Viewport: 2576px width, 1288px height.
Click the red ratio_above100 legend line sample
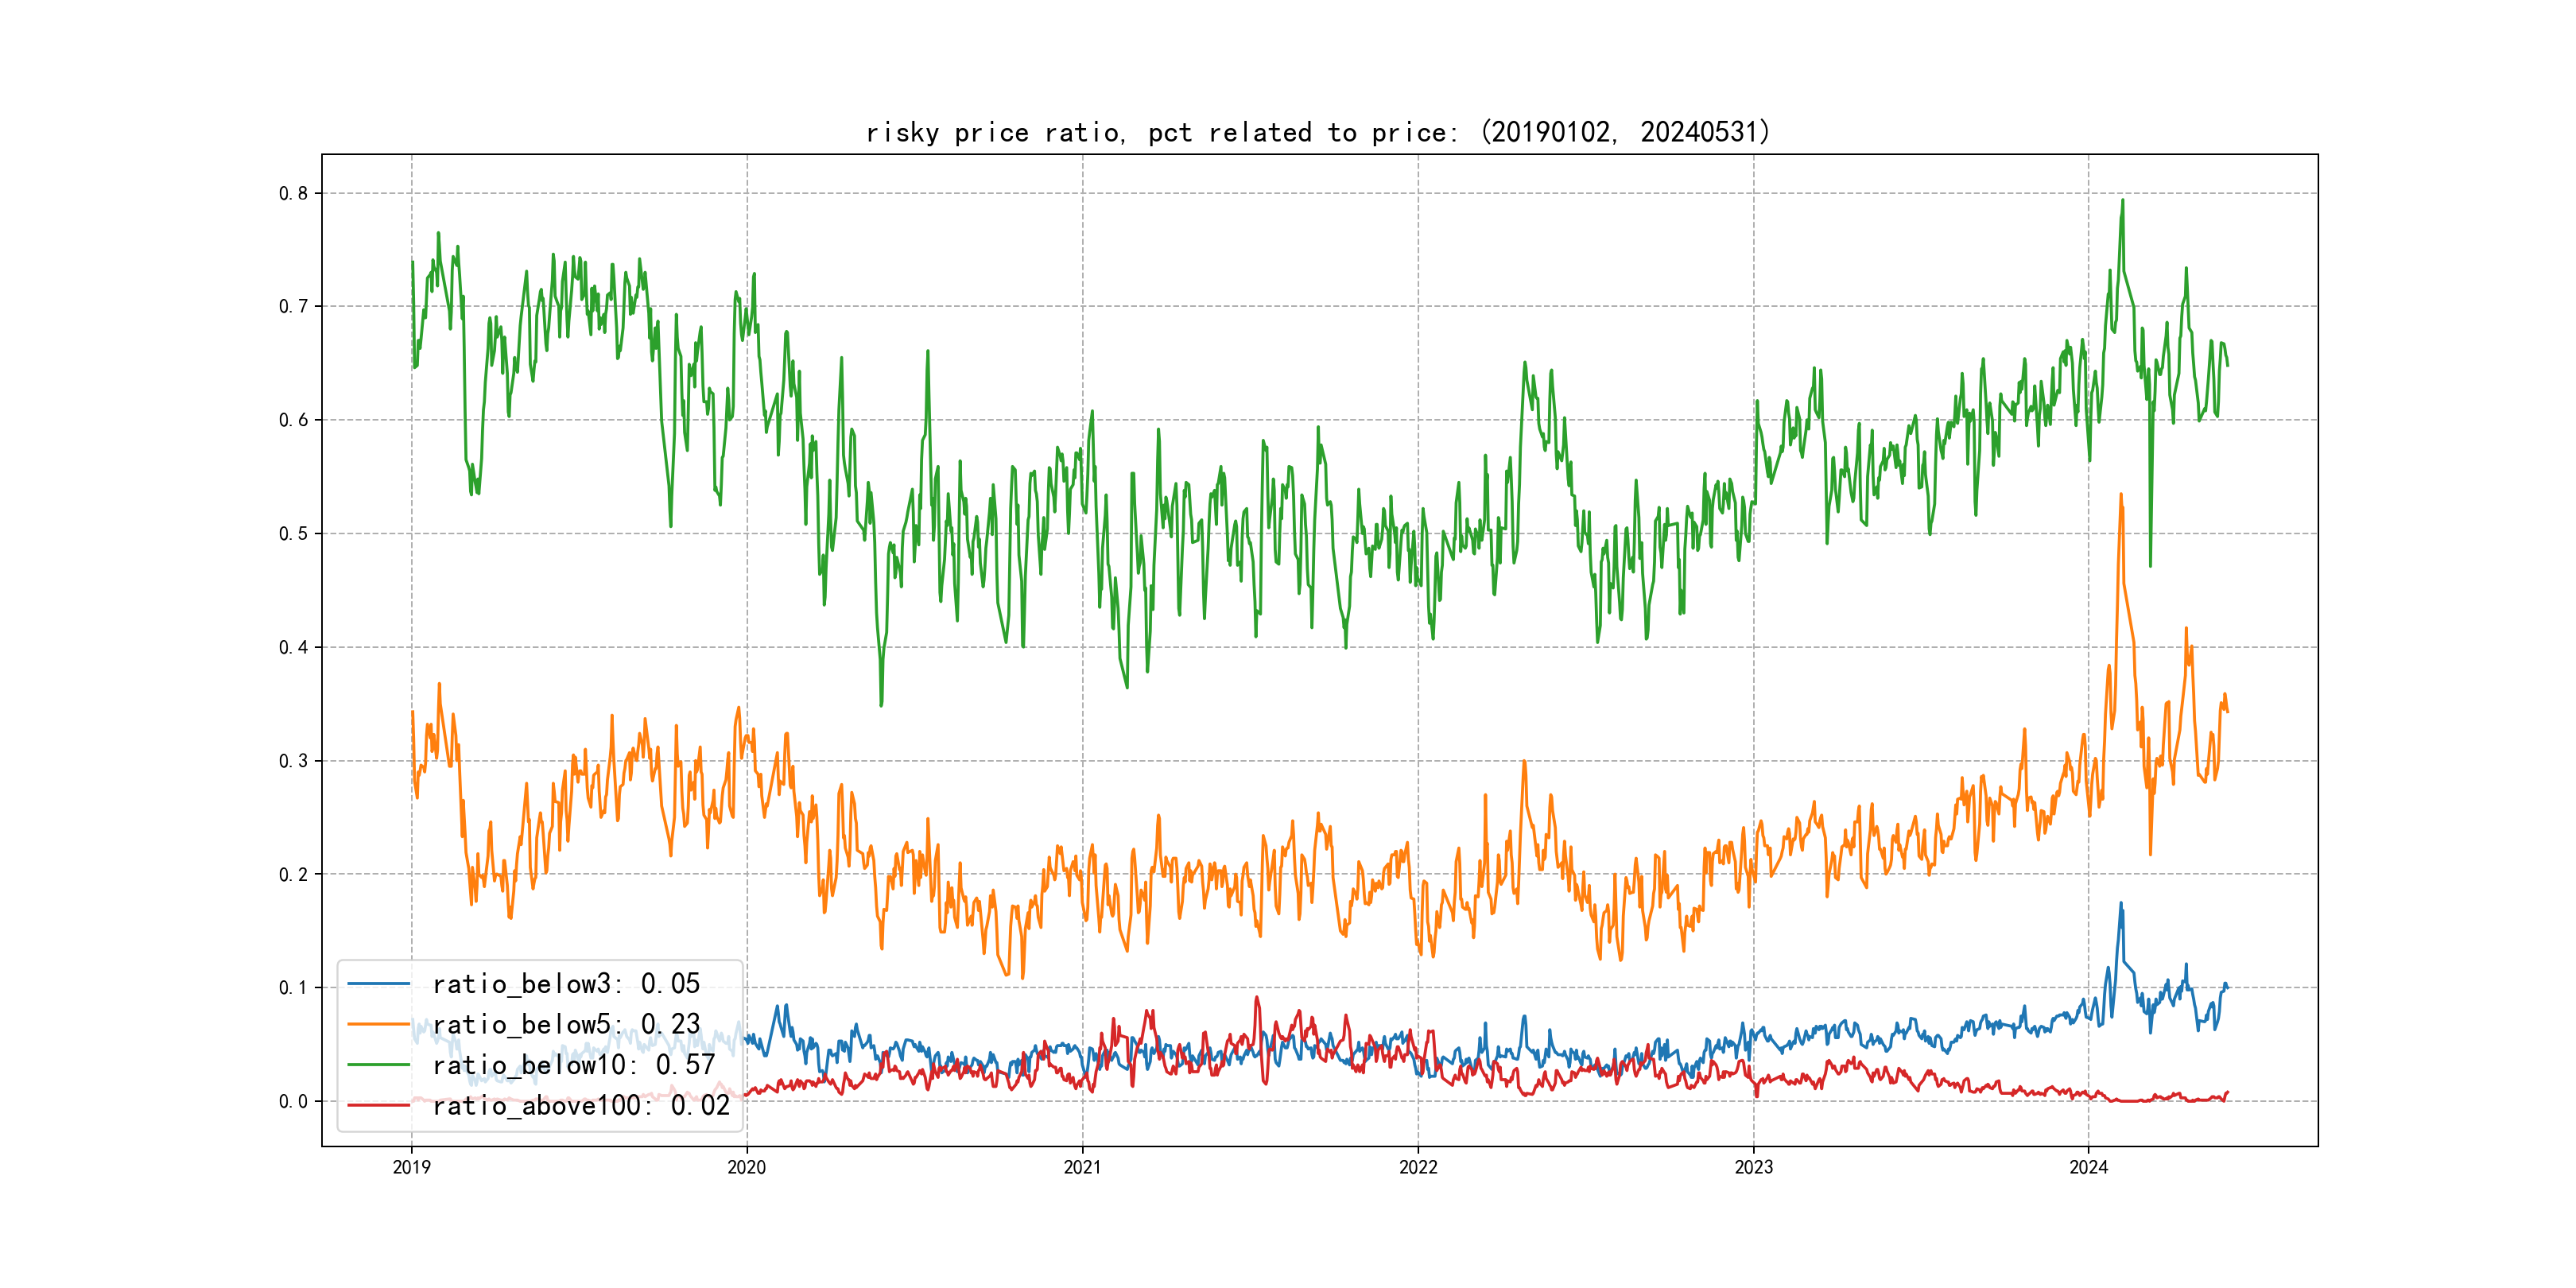378,1105
